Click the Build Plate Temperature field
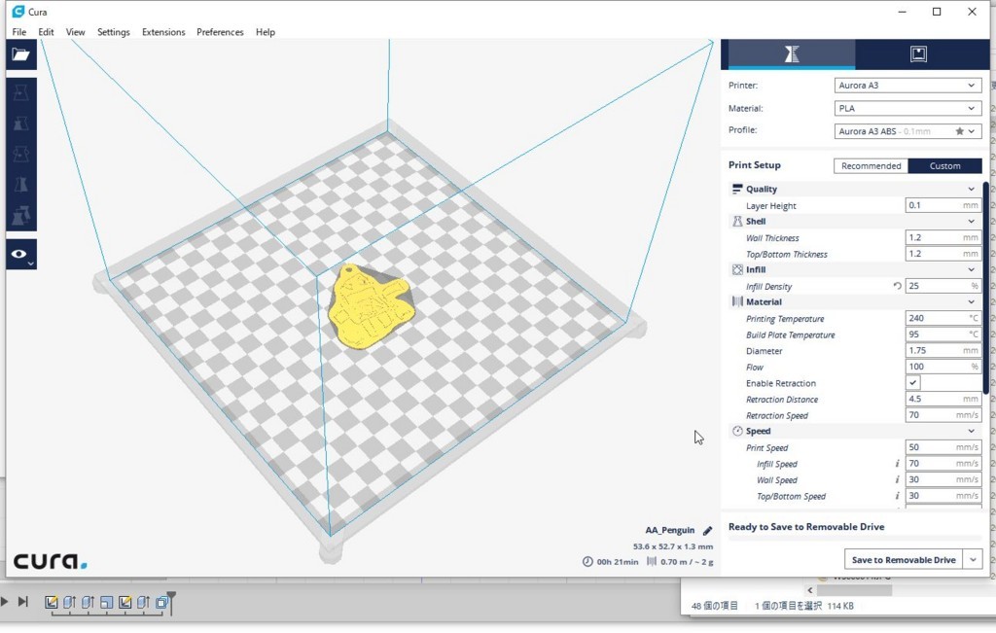The height and width of the screenshot is (633, 996). pos(943,334)
